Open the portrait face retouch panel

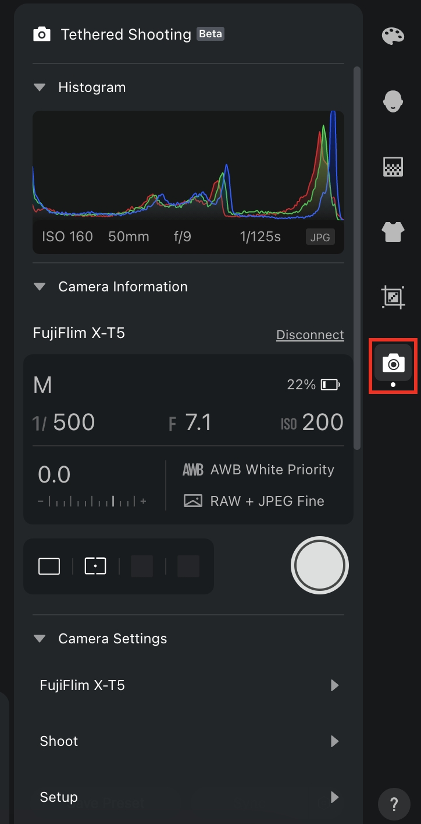pyautogui.click(x=393, y=101)
